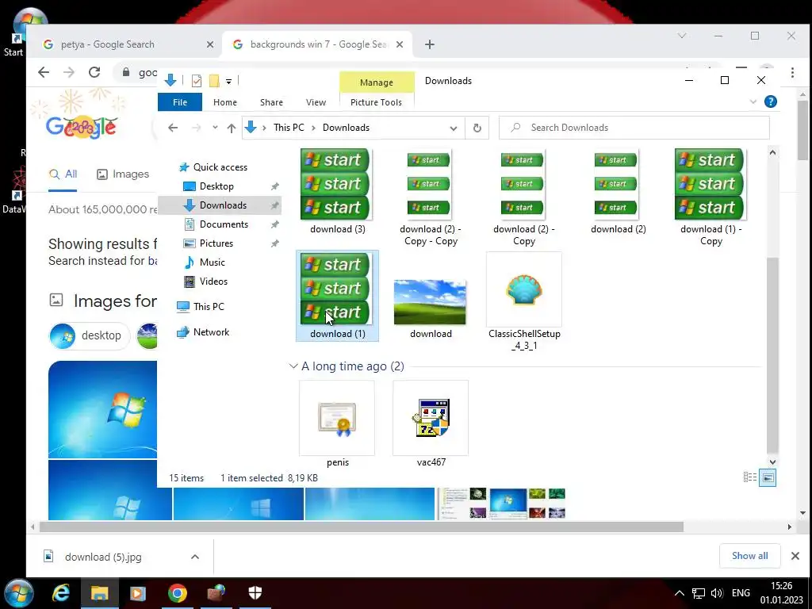This screenshot has width=812, height=609.
Task: Open the recent locations dropdown arrow
Action: pyautogui.click(x=215, y=128)
